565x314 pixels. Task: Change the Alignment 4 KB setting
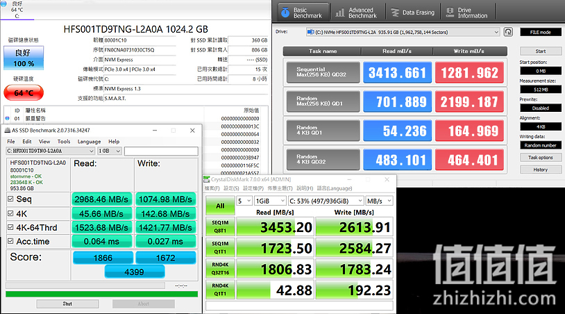click(x=541, y=126)
